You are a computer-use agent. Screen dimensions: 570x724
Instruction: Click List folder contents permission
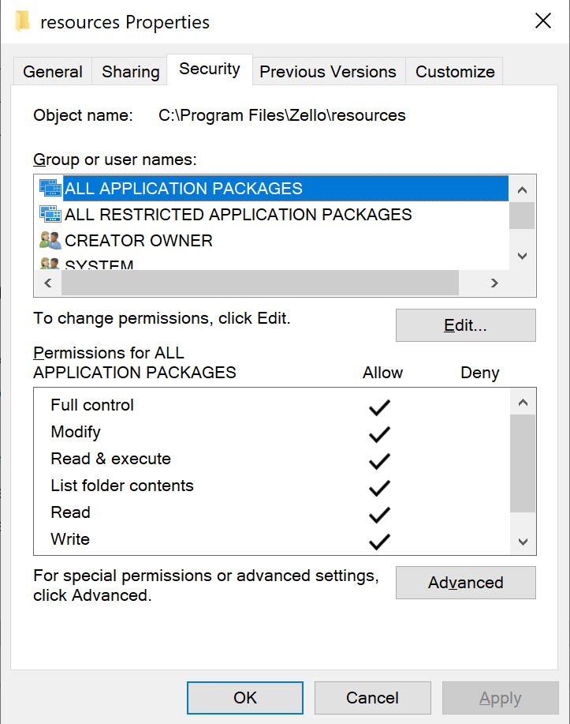pyautogui.click(x=122, y=486)
